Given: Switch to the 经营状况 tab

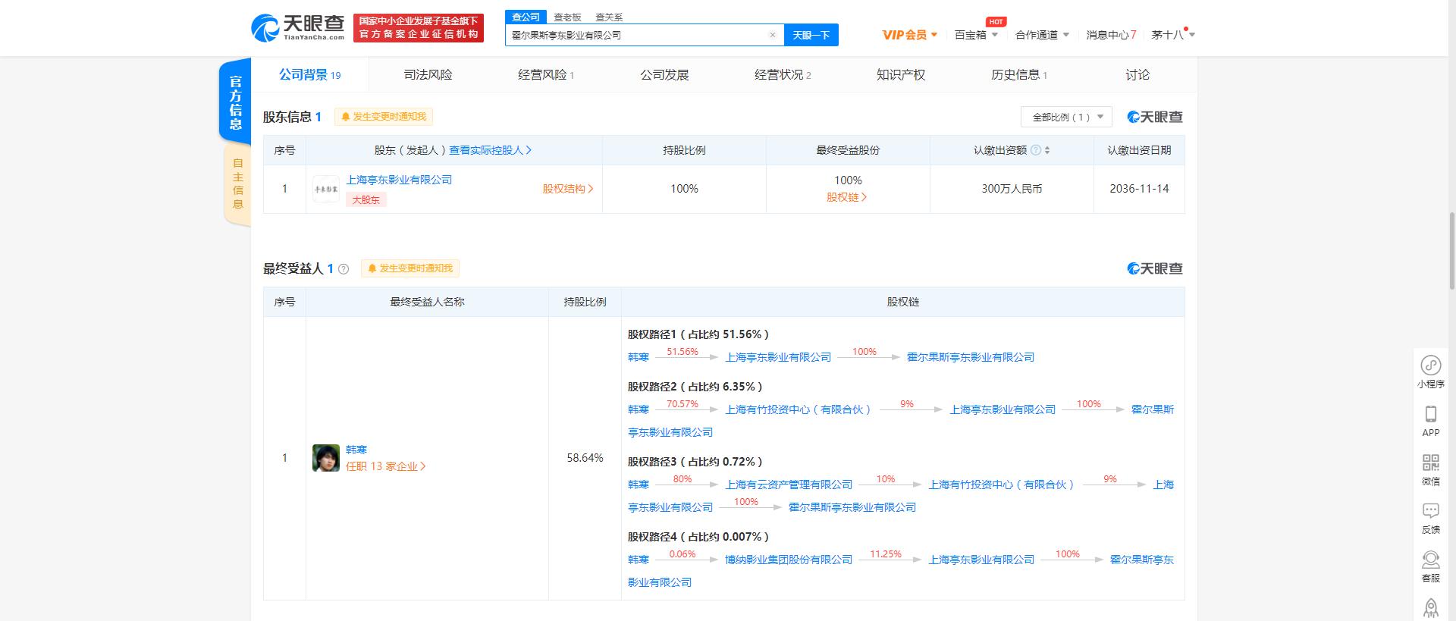Looking at the screenshot, I should click(783, 75).
